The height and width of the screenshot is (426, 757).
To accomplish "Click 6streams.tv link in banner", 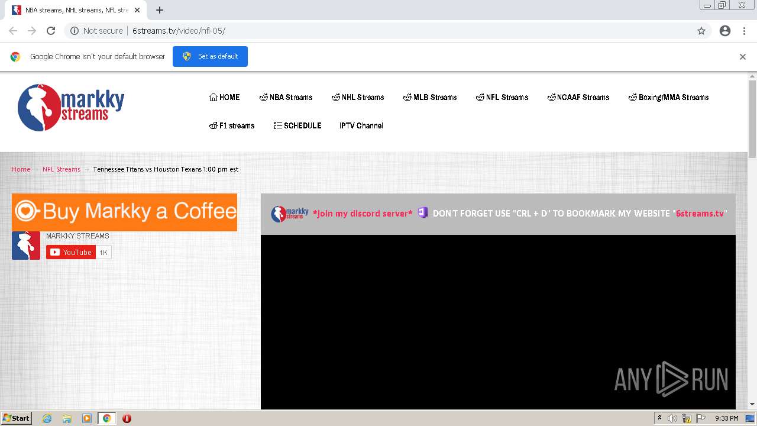I will [x=700, y=214].
